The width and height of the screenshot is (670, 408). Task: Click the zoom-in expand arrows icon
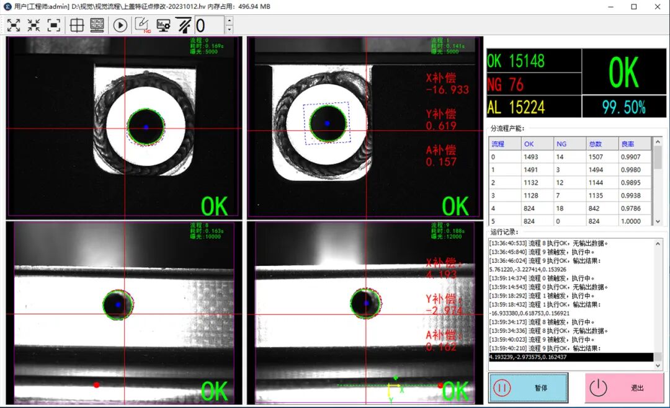[14, 25]
